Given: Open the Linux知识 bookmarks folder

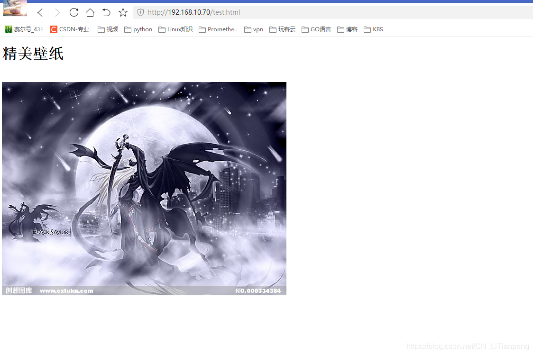Looking at the screenshot, I should point(175,29).
